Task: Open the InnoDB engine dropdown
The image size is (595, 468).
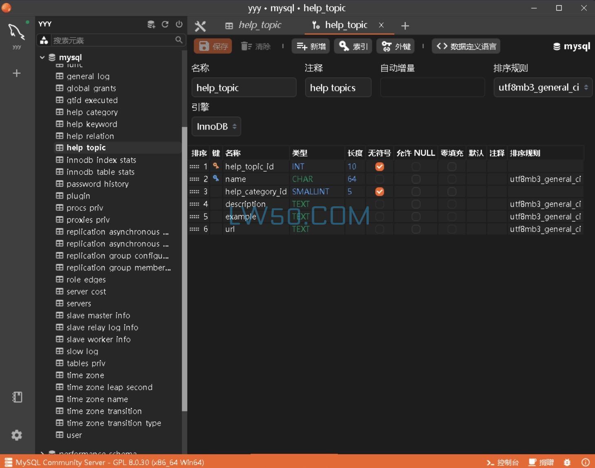Action: 216,127
